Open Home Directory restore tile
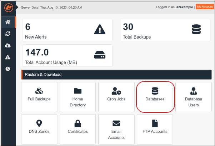 click(x=77, y=97)
